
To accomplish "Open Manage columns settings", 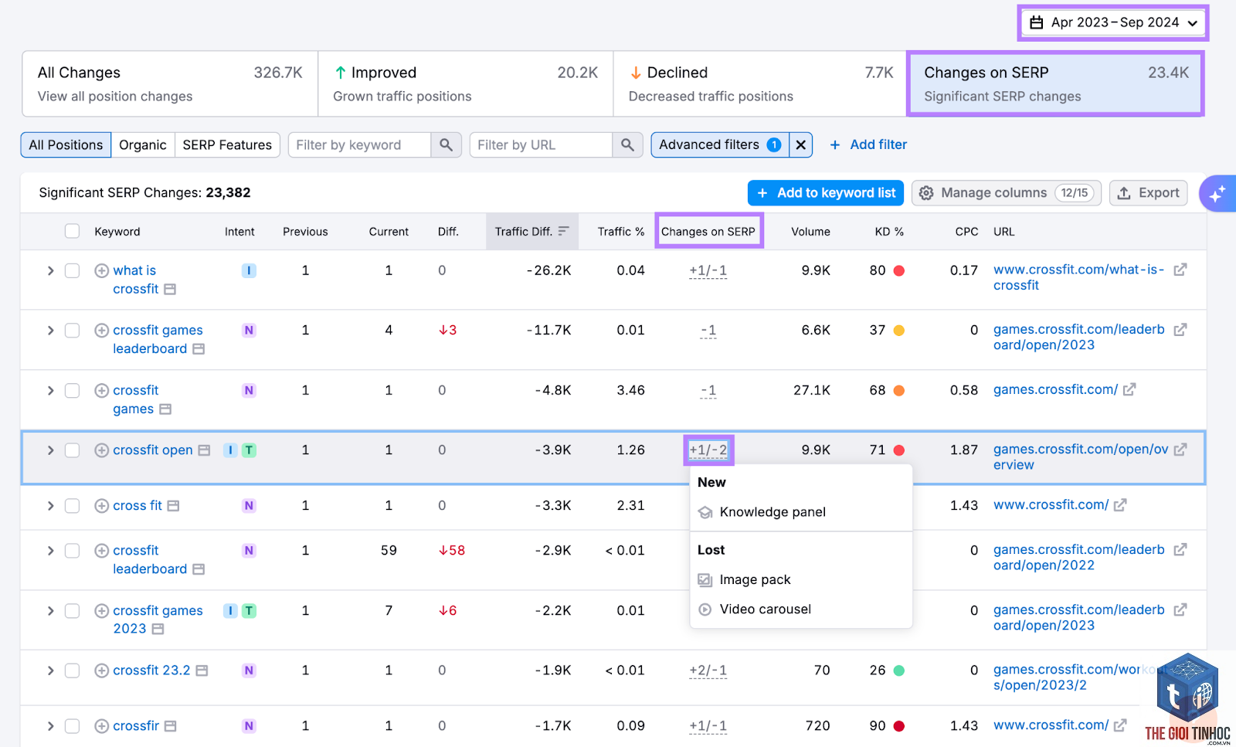I will coord(1007,193).
